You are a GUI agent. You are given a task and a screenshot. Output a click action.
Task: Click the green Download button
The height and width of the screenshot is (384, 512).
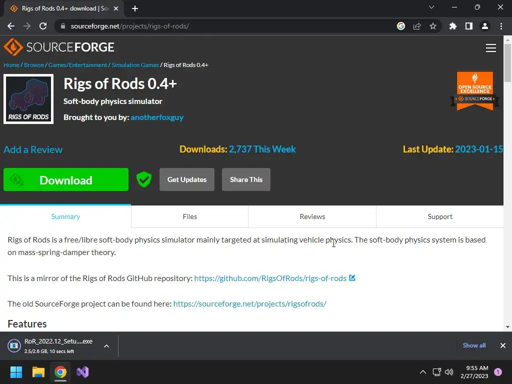[x=66, y=179]
